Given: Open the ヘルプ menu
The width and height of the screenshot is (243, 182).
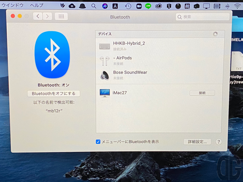Looking at the screenshot, I should point(36,5).
